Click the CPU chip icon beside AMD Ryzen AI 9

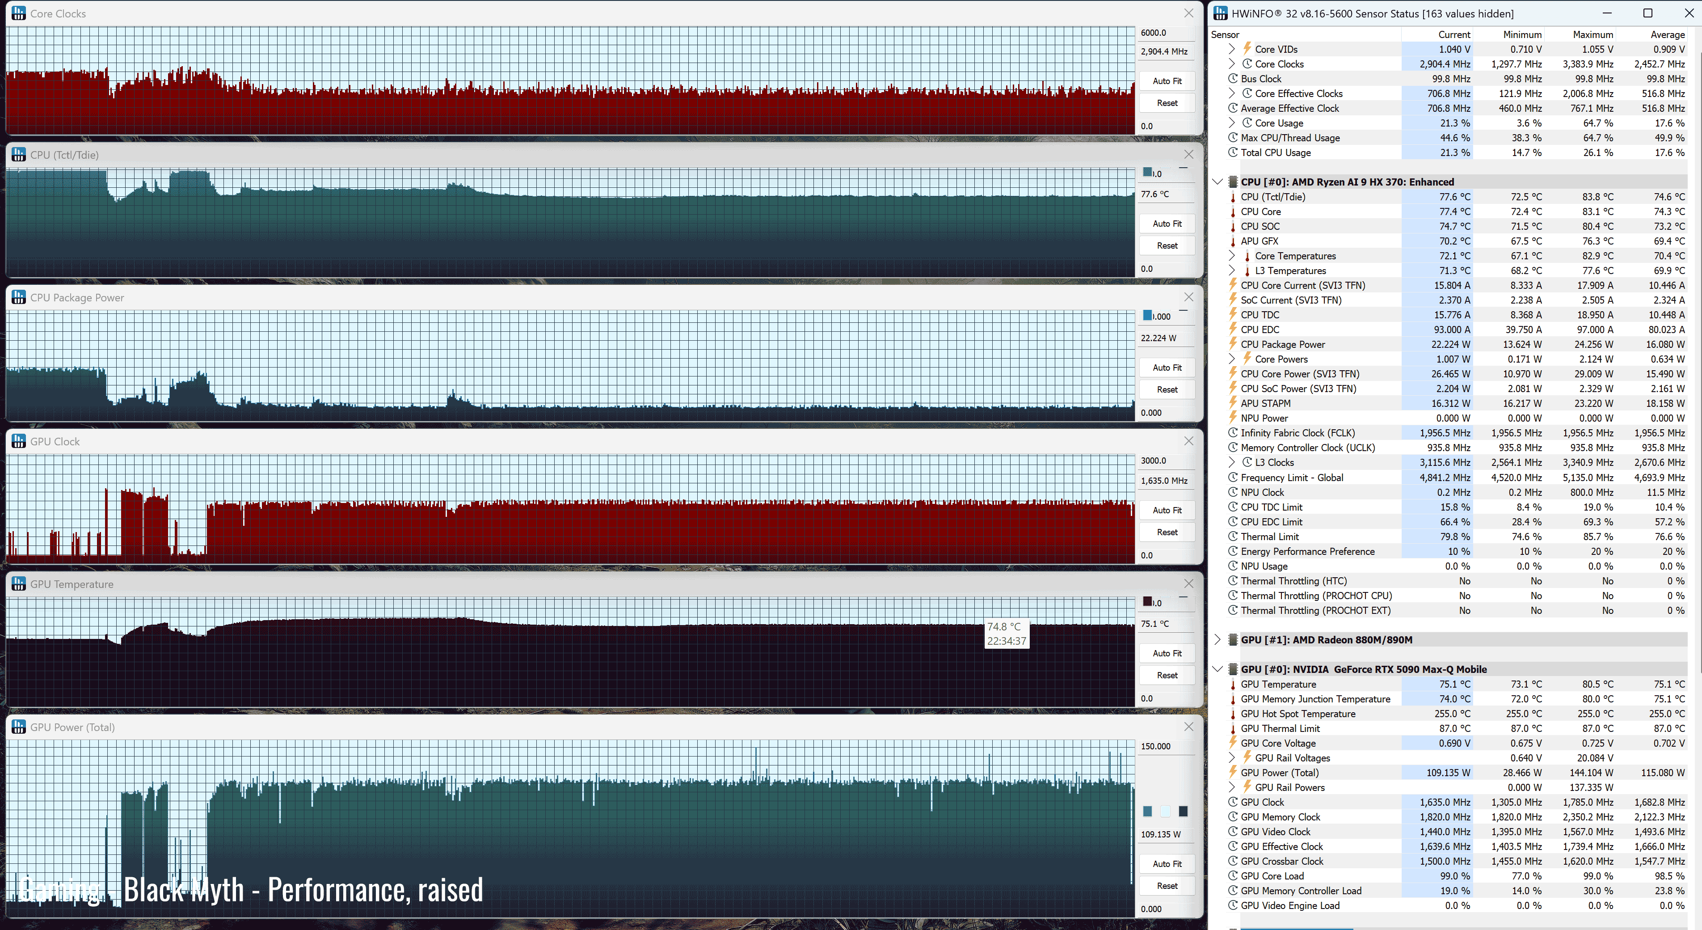(x=1233, y=182)
